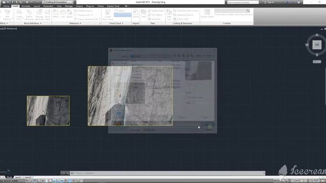Select the Clip reference tool
Screen dimensions: 326x183
63,14
